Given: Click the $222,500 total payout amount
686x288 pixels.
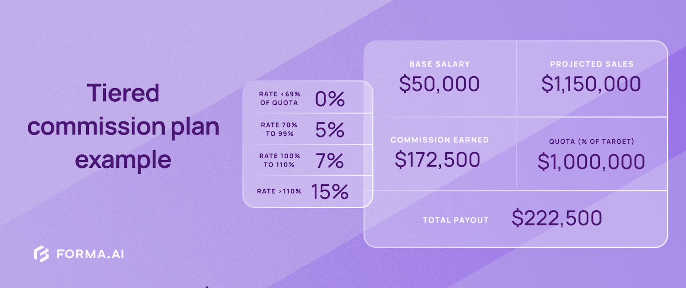Looking at the screenshot, I should click(x=557, y=218).
